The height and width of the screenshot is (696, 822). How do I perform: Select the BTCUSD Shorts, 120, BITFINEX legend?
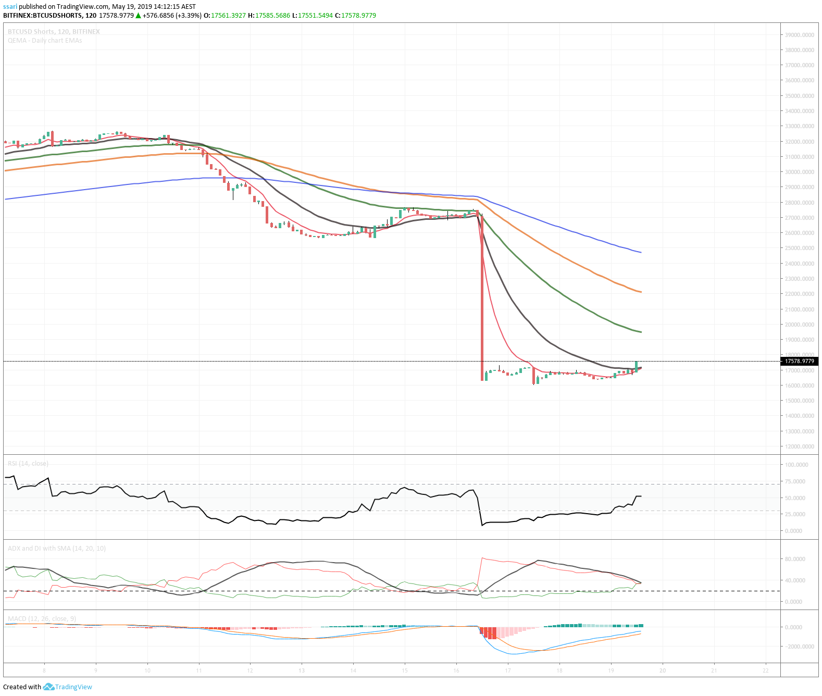click(54, 32)
